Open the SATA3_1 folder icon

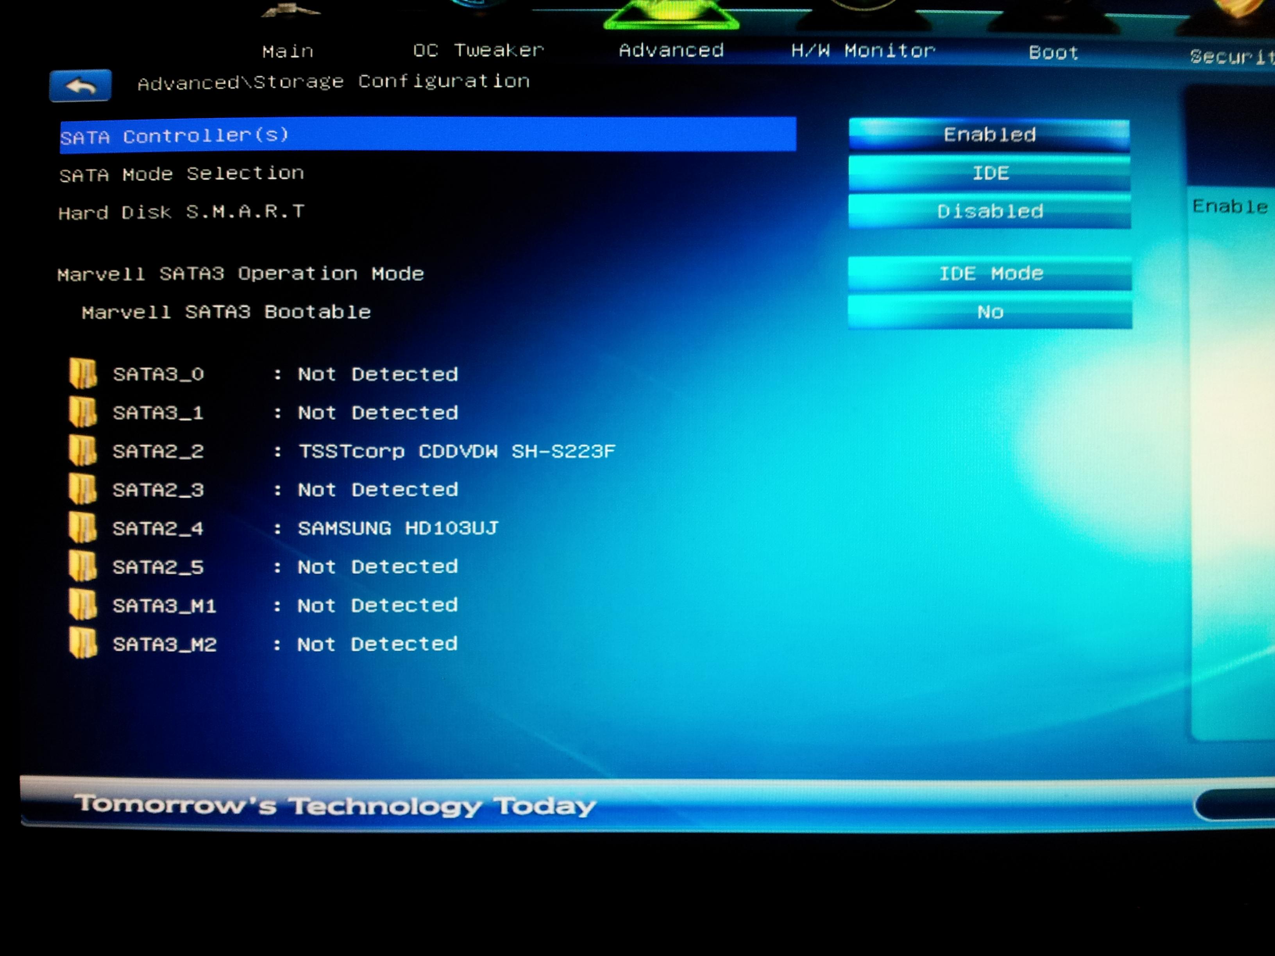click(82, 412)
